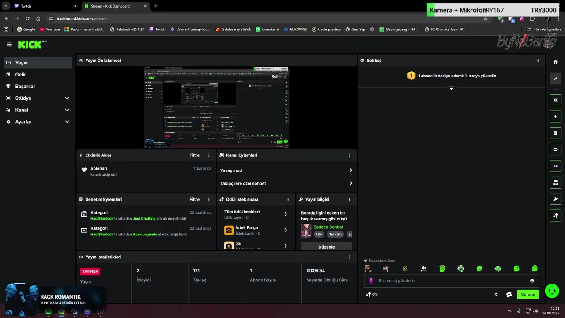Click Filtre in Denetim Eylemleri panel
Viewport: 565px width, 318px height.
195,200
